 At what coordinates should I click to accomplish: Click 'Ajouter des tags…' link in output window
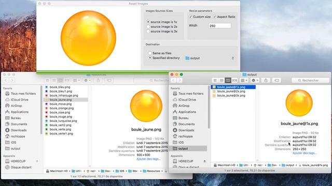[x=305, y=153]
